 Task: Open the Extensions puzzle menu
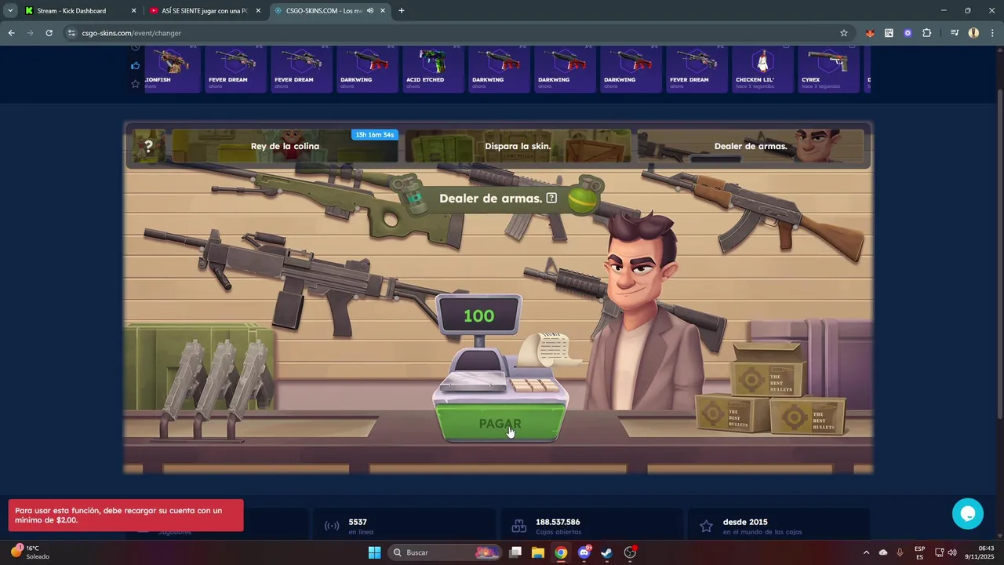926,33
